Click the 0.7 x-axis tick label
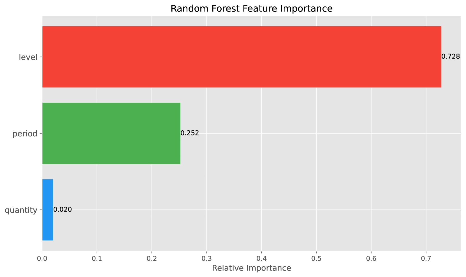Screen dimensions: 466x277 [426, 257]
